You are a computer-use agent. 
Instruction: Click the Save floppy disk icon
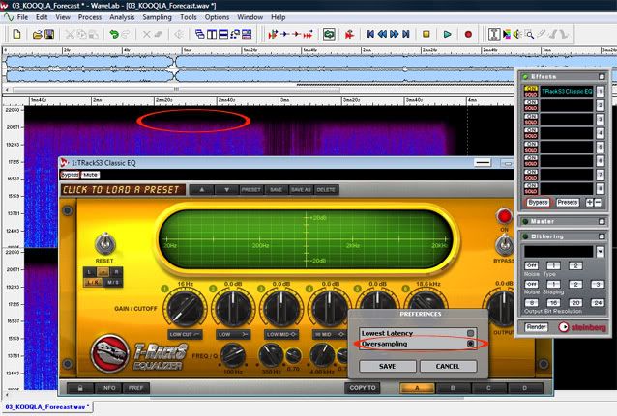49,34
